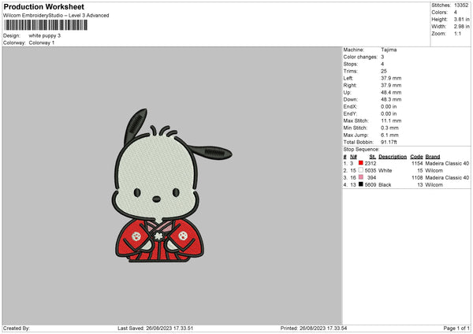Image resolution: width=473 pixels, height=334 pixels.
Task: Click the 'Color changes:' label
Action: pos(360,57)
